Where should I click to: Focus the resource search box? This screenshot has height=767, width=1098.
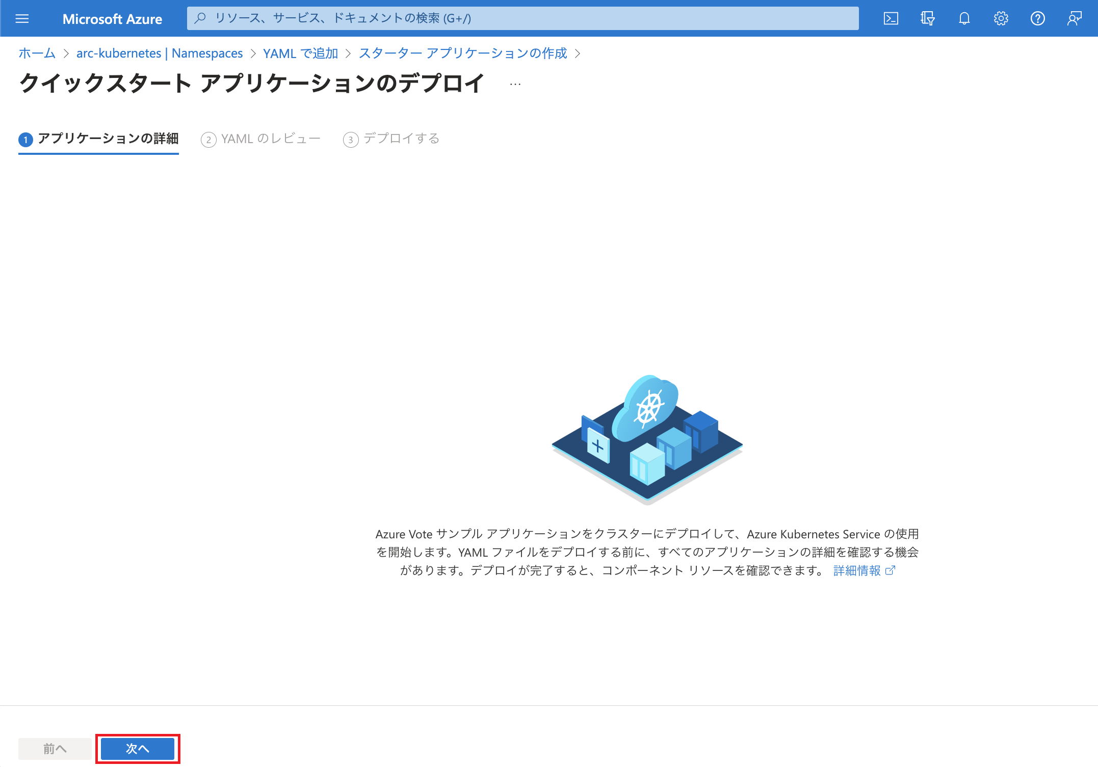coord(522,18)
